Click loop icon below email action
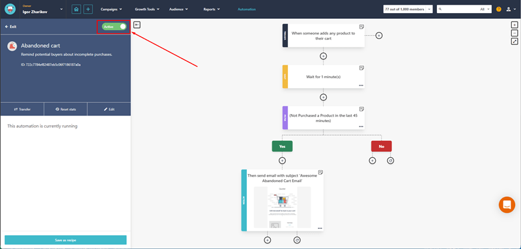The width and height of the screenshot is (521, 249). pyautogui.click(x=297, y=240)
